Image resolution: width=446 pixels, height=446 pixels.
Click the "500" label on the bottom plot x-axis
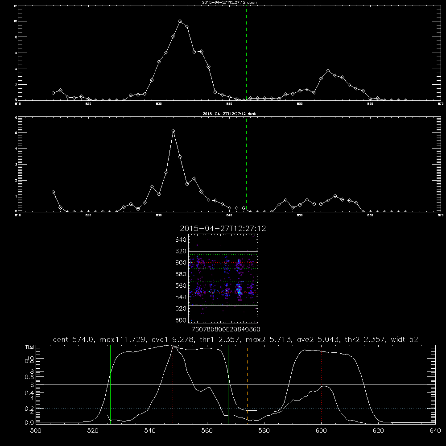tap(36, 431)
